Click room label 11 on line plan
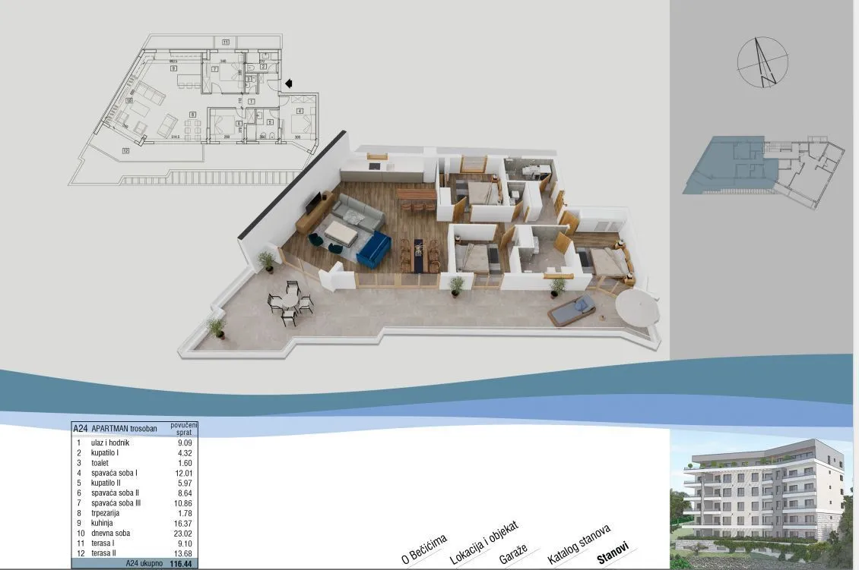Image resolution: width=859 pixels, height=570 pixels. 225,42
